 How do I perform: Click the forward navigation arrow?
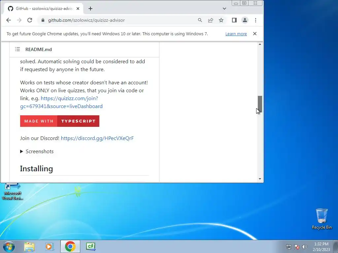click(x=19, y=20)
